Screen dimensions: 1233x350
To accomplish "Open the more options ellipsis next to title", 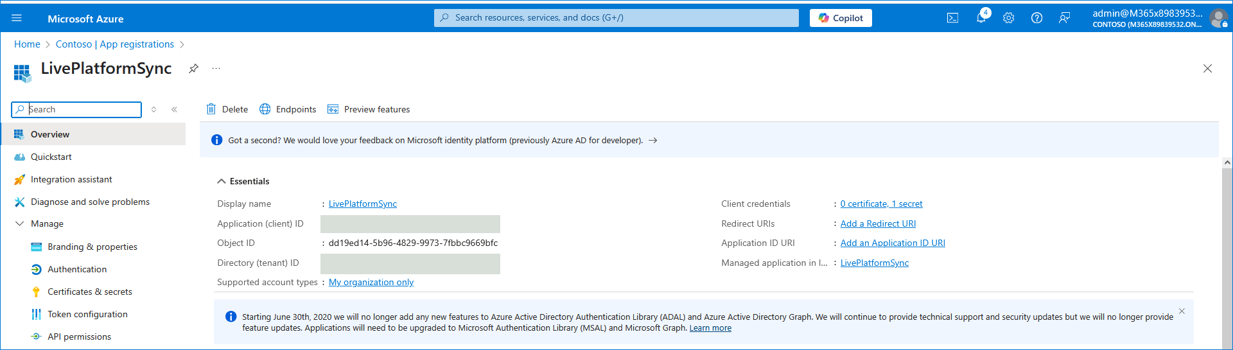I will 216,68.
